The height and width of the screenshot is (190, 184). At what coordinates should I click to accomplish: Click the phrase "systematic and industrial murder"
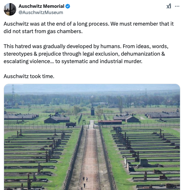click(x=102, y=62)
